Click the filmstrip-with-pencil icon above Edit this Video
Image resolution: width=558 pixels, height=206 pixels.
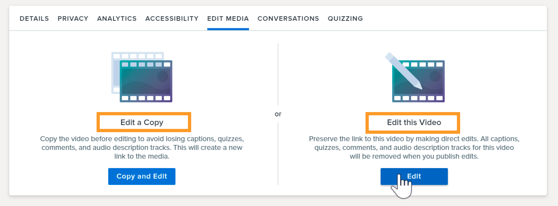point(415,77)
